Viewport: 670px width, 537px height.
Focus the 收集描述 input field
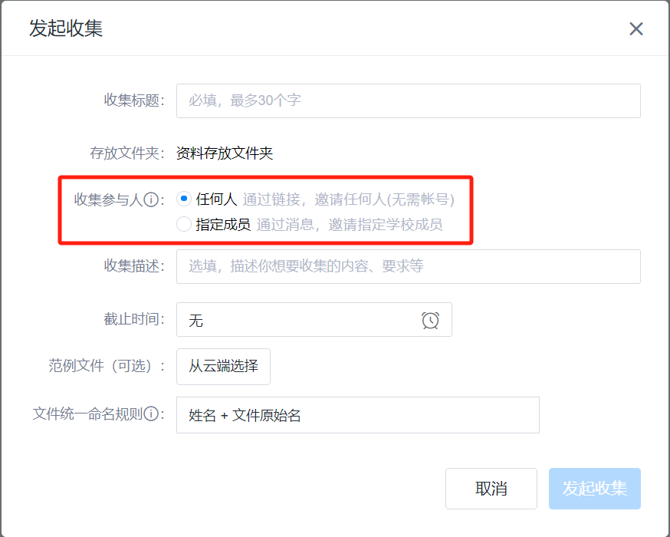click(x=408, y=266)
